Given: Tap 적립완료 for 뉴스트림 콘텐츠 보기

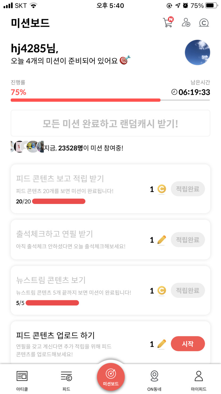Looking at the screenshot, I should tap(188, 290).
